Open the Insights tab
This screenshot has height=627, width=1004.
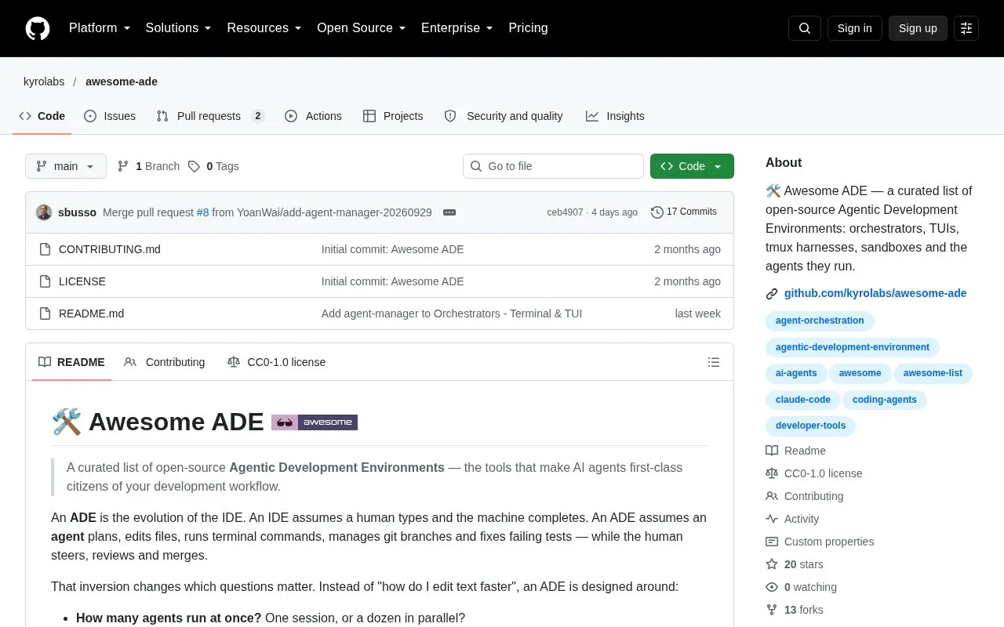615,116
